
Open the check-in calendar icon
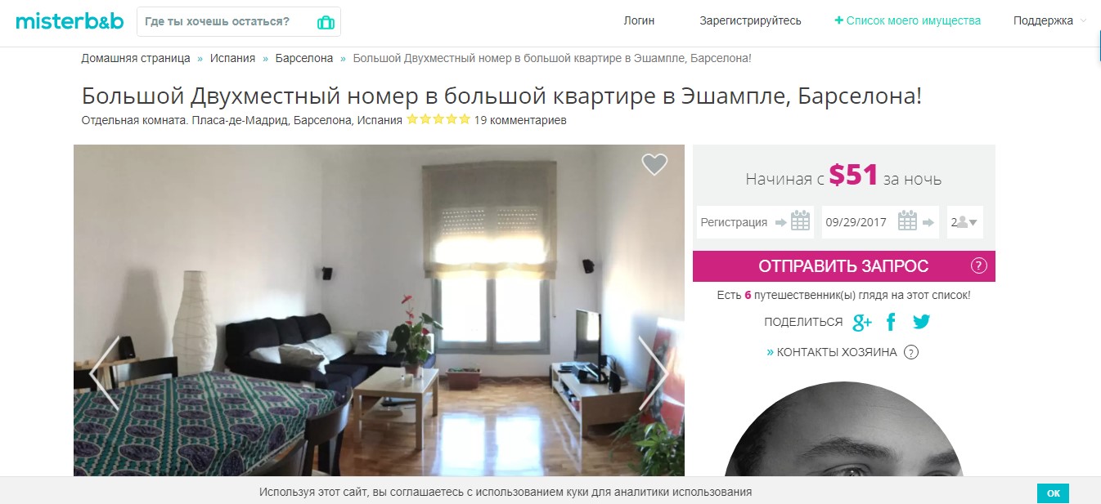800,221
